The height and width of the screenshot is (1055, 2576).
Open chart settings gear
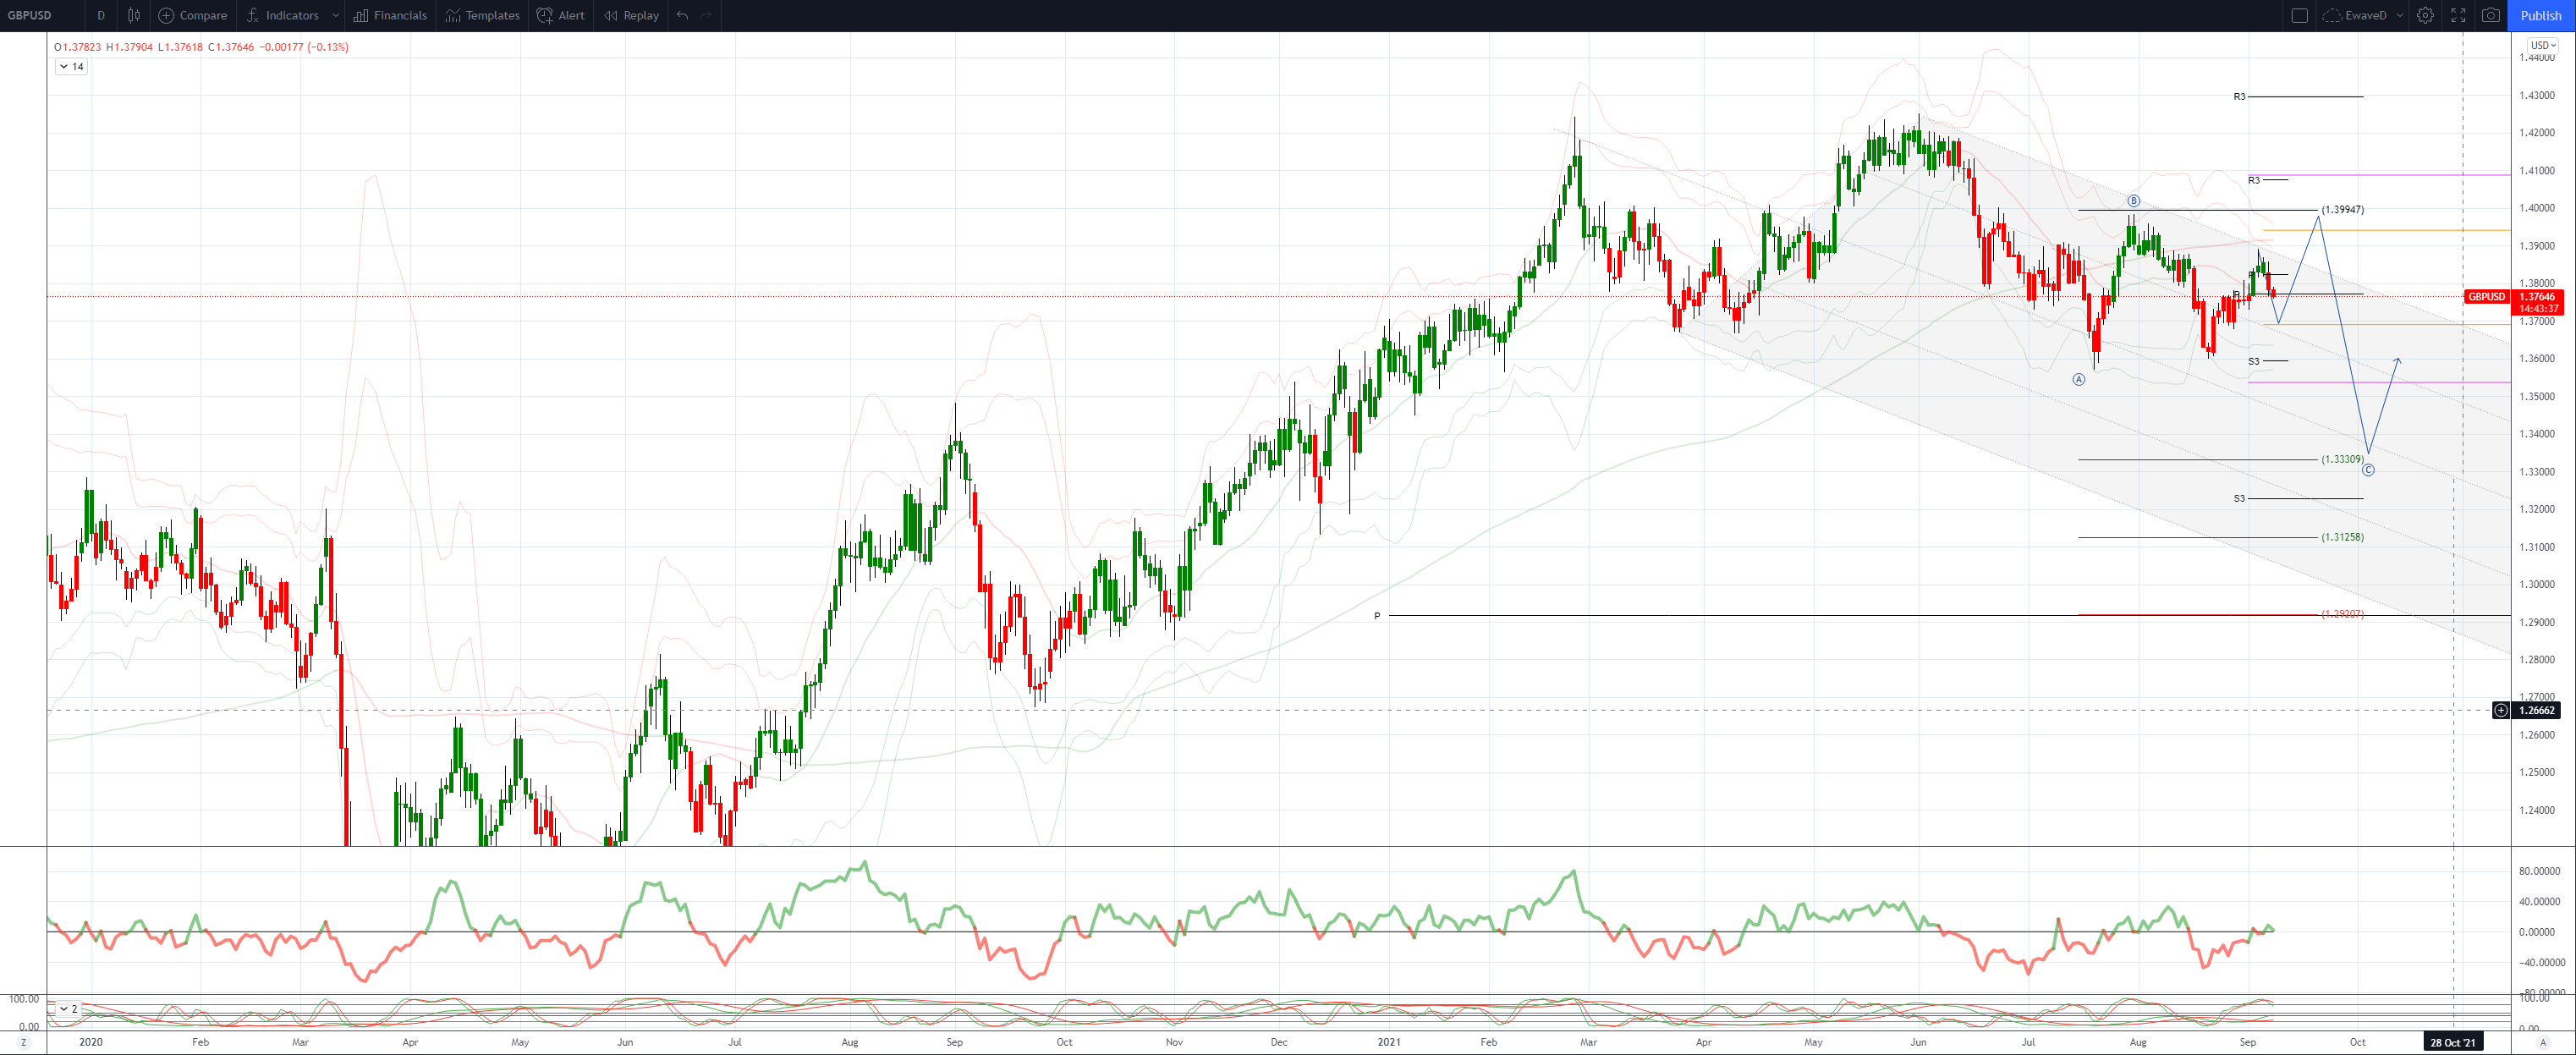[2425, 15]
